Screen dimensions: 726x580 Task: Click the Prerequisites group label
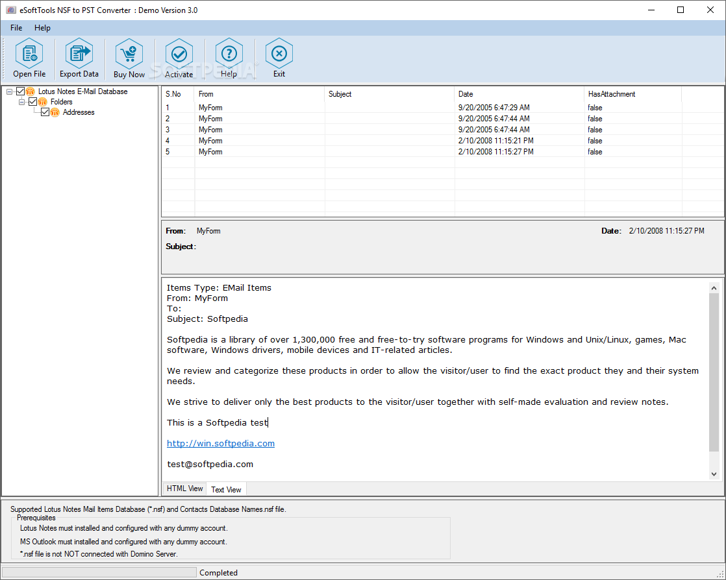pyautogui.click(x=36, y=518)
